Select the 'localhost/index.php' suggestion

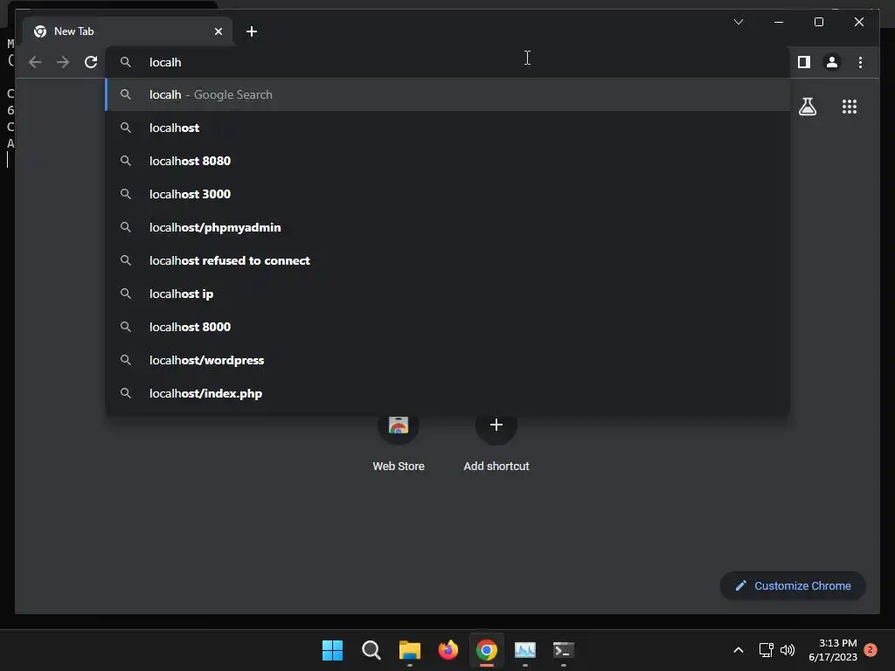point(447,393)
